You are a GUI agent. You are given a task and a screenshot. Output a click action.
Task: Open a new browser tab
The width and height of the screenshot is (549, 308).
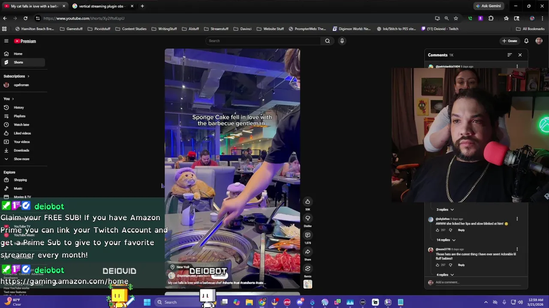coord(142,6)
